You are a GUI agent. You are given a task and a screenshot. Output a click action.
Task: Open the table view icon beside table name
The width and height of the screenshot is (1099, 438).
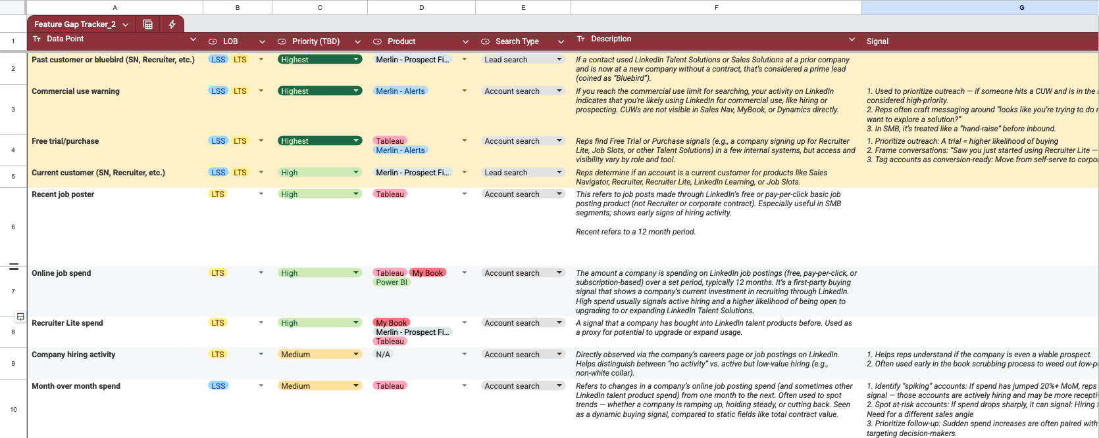pyautogui.click(x=147, y=24)
